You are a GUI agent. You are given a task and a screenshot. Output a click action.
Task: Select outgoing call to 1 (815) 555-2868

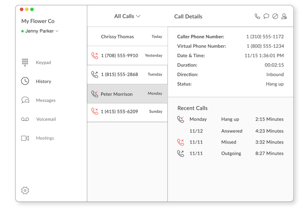(x=127, y=75)
